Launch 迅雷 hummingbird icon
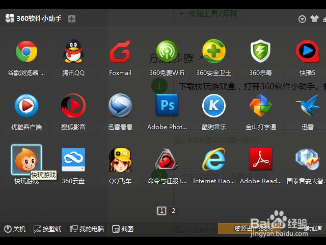This screenshot has height=245, width=326. tap(308, 106)
